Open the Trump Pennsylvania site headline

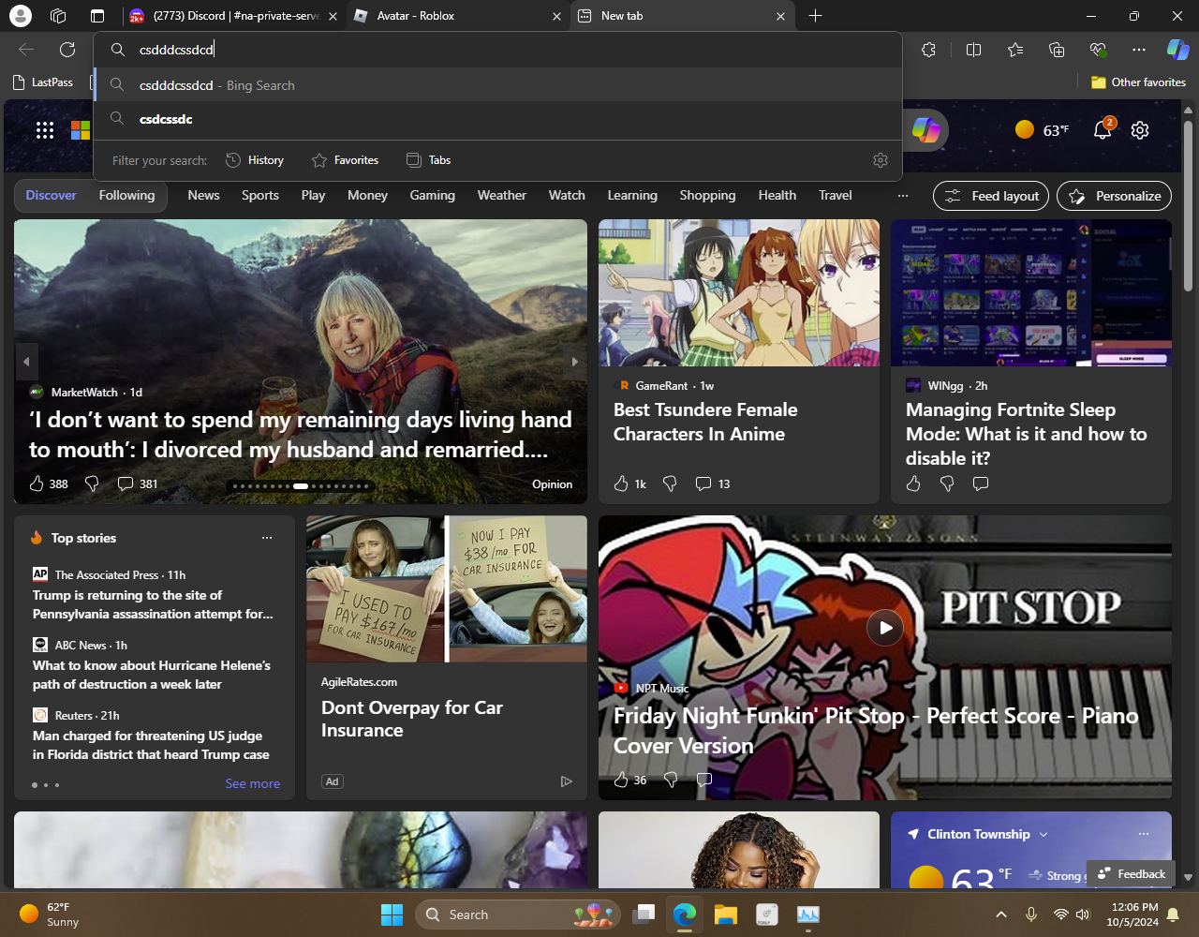(153, 604)
